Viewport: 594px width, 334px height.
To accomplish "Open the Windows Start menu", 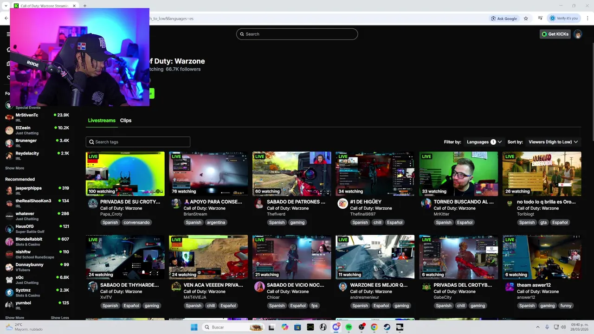I will point(194,327).
